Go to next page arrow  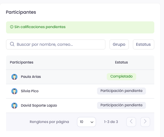(145, 122)
